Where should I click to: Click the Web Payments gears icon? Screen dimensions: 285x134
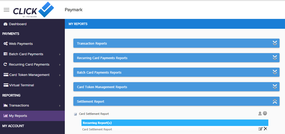[x=6, y=44]
